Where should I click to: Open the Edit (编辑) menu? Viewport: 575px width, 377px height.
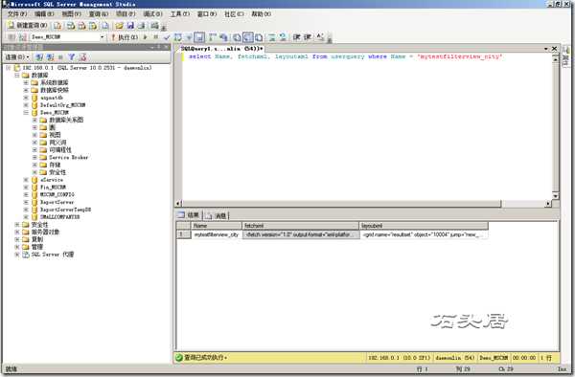coord(44,14)
